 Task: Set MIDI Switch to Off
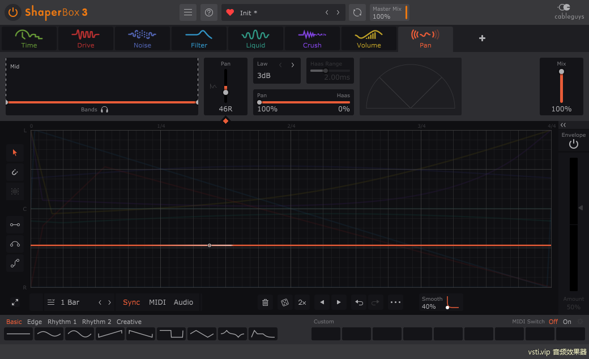click(553, 322)
